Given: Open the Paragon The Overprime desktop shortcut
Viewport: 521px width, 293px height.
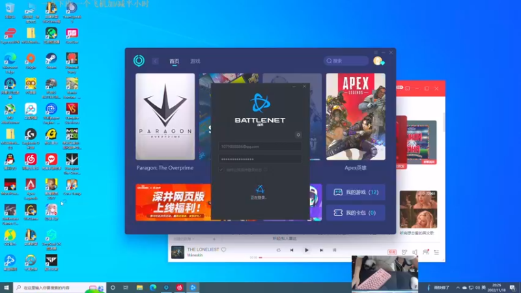Looking at the screenshot, I should (72, 164).
